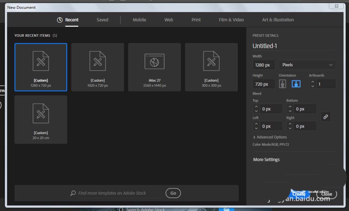349x211 pixels.
Task: Click the Top bleed field
Action: (271, 109)
